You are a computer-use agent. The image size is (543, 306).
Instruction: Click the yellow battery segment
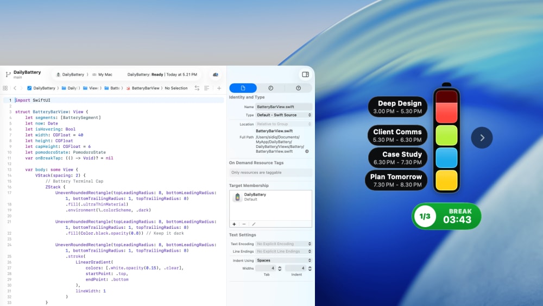coord(446,180)
